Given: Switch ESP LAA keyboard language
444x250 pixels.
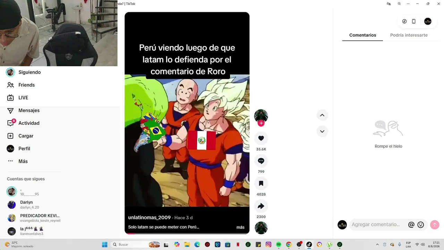Looking at the screenshot, I should click(x=408, y=244).
